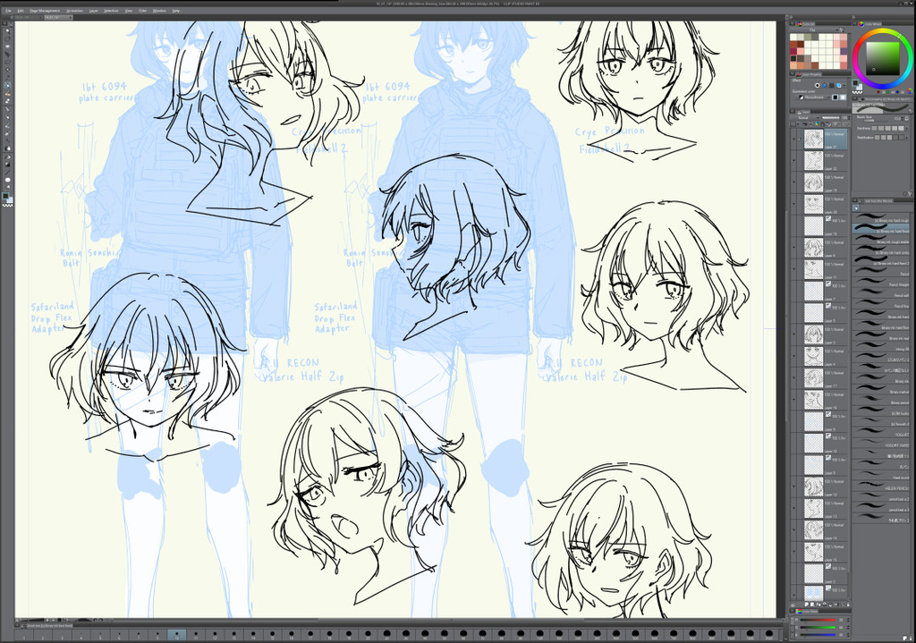This screenshot has width=916, height=643.
Task: Open the Monochrome expression color dropdown
Action: click(x=814, y=97)
